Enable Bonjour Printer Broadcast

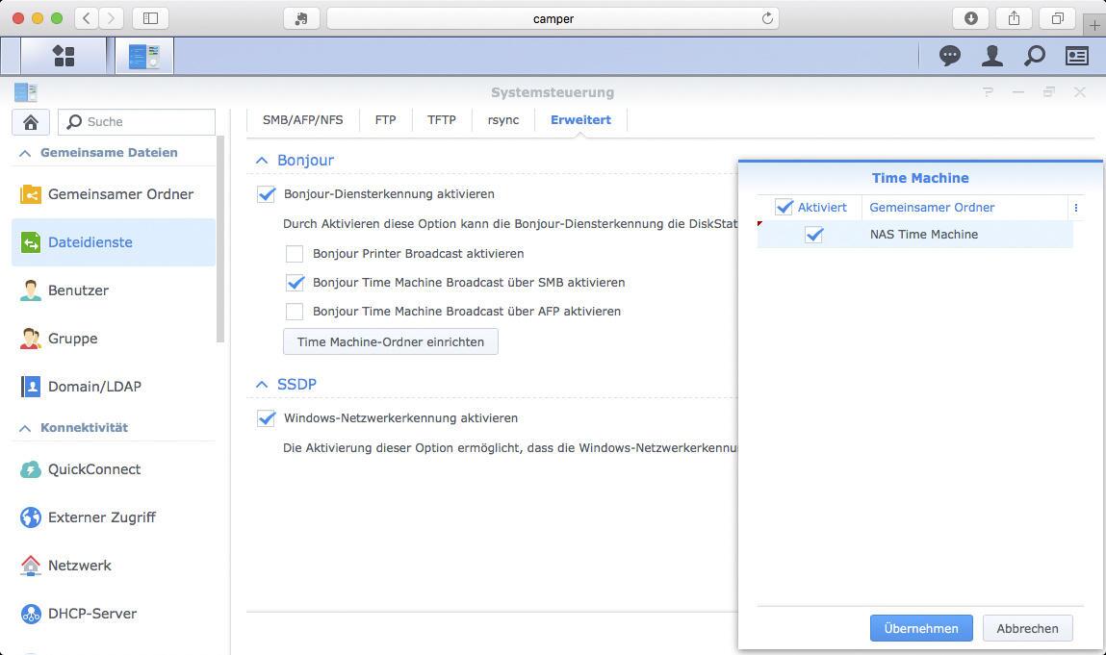[x=295, y=253]
